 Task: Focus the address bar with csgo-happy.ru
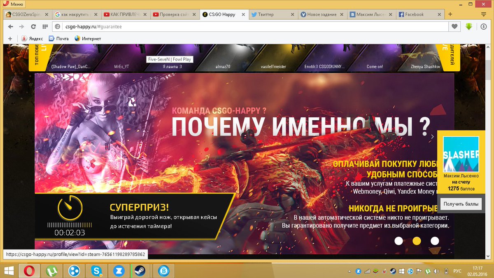click(250, 26)
